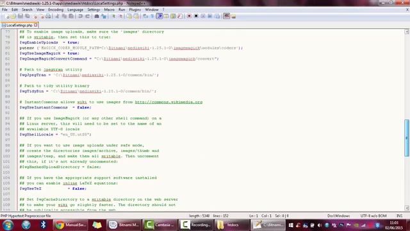Viewport: 410px width, 231px height.
Task: Play back the recorded macro
Action: [203, 16]
